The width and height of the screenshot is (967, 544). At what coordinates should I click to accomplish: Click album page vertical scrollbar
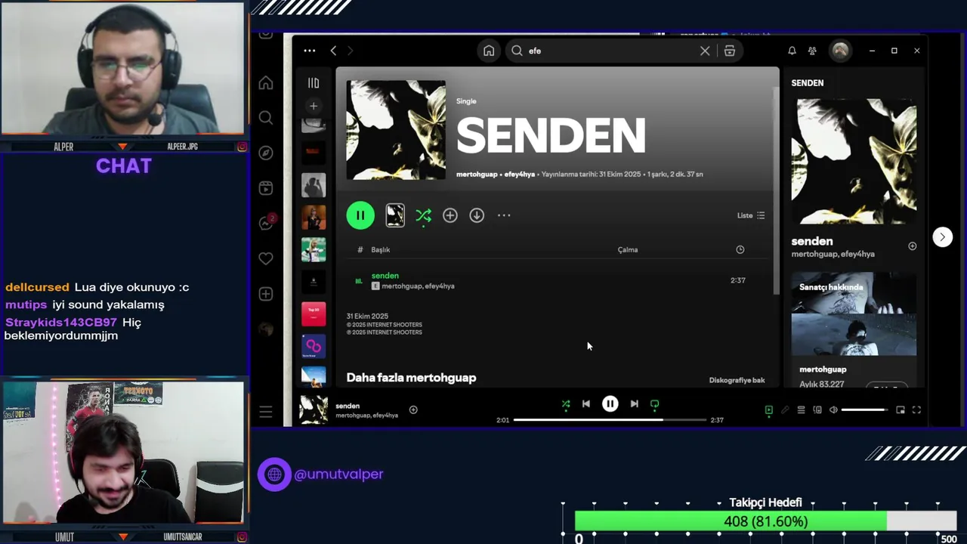[x=775, y=189]
